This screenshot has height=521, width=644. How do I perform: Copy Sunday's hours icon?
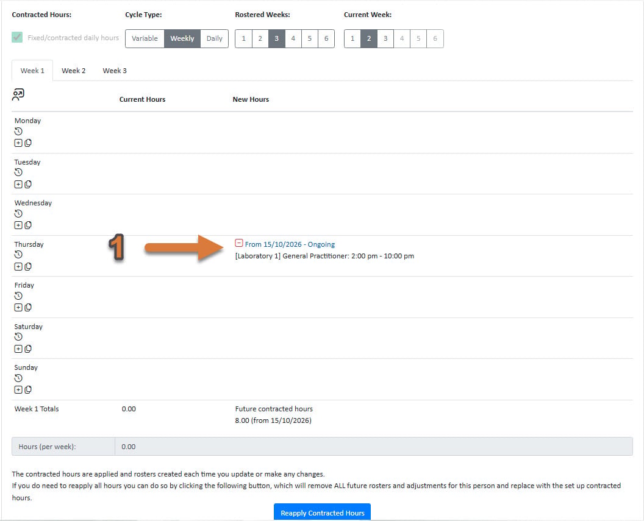coord(28,390)
